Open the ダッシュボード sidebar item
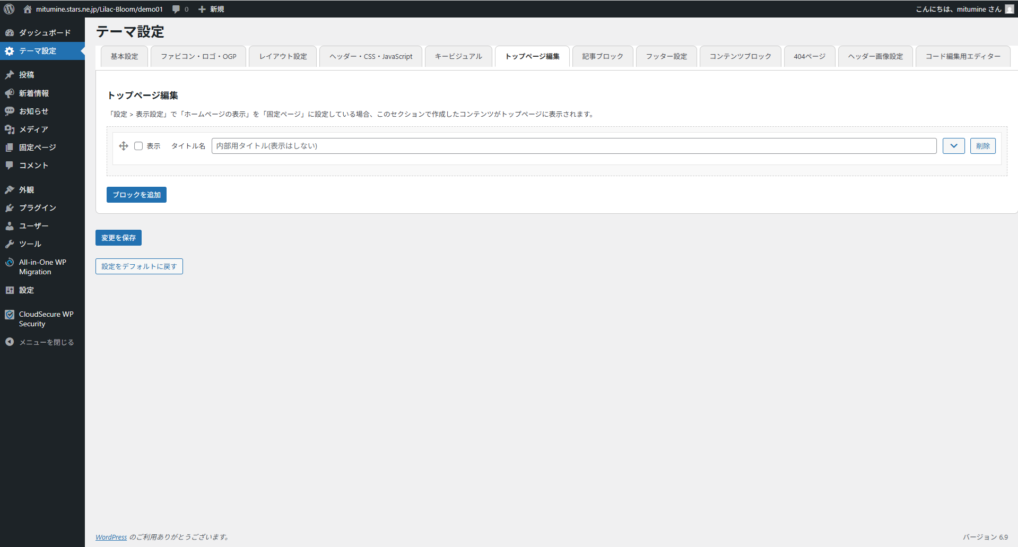Image resolution: width=1018 pixels, height=547 pixels. (x=45, y=33)
